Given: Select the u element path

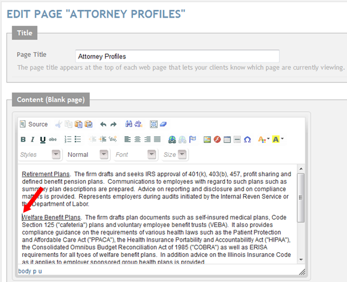Looking at the screenshot, I should [40, 271].
